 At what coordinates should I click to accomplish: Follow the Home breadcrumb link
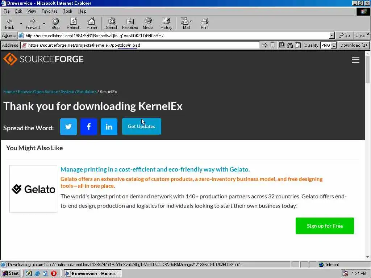click(x=9, y=92)
